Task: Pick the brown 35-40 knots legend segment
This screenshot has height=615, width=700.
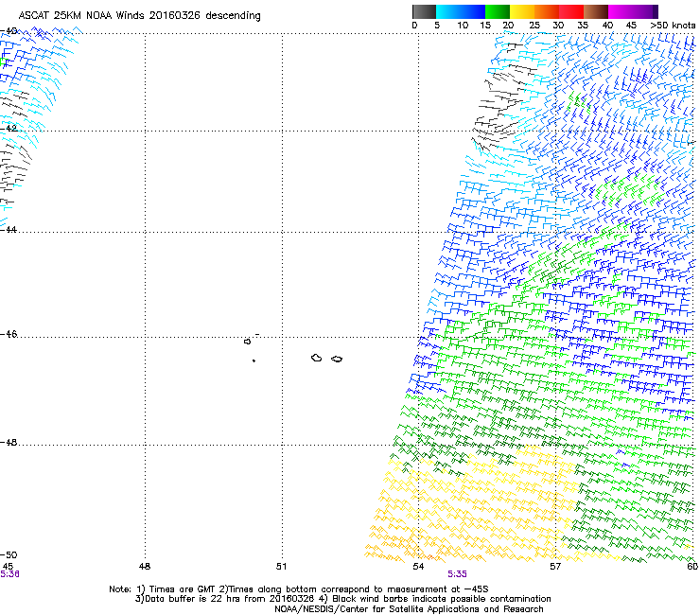Action: [x=596, y=11]
